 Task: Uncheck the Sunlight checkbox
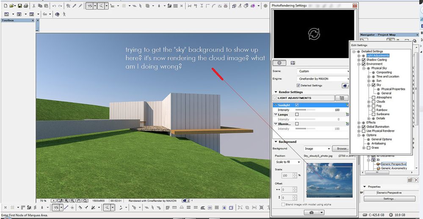(x=297, y=105)
